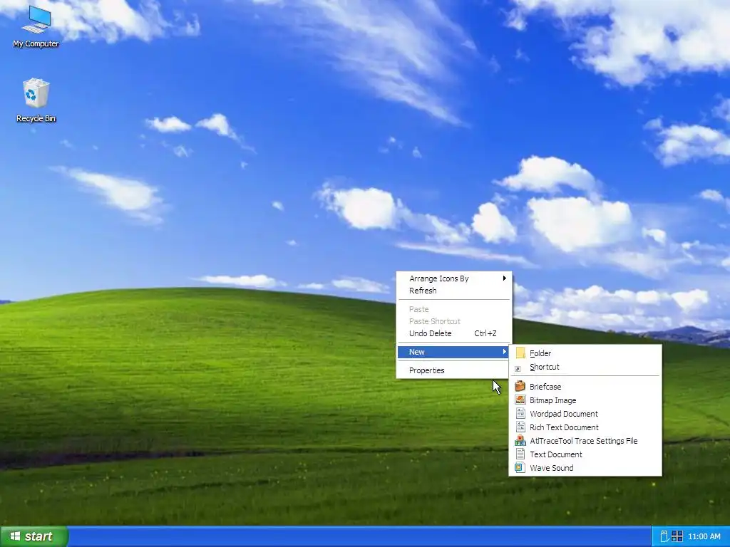Image resolution: width=730 pixels, height=547 pixels.
Task: Open Properties from the context menu
Action: pyautogui.click(x=454, y=370)
